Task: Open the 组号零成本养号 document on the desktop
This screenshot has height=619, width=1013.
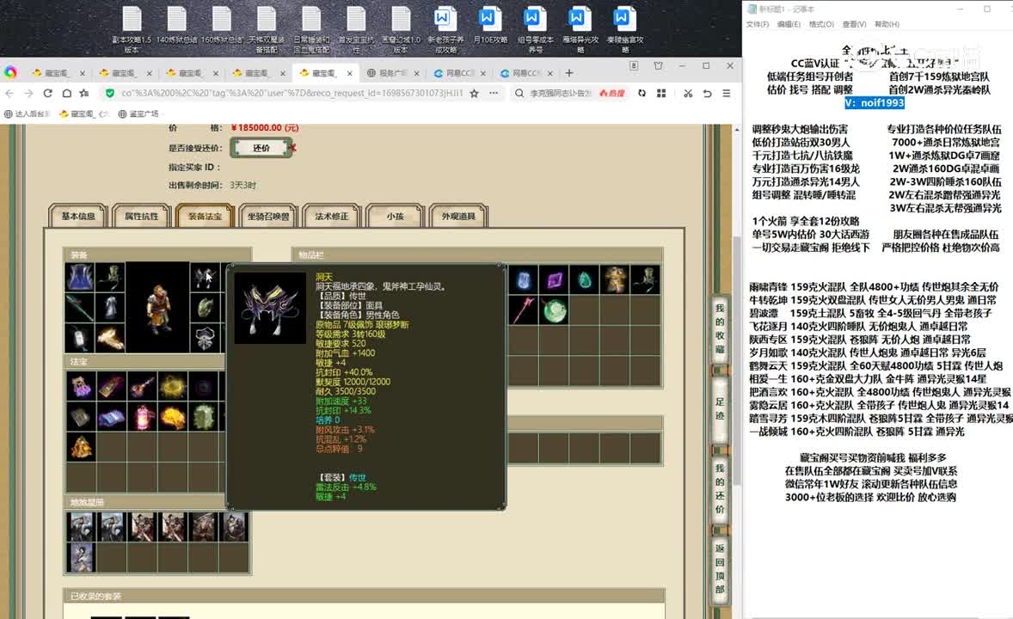Action: click(x=536, y=29)
